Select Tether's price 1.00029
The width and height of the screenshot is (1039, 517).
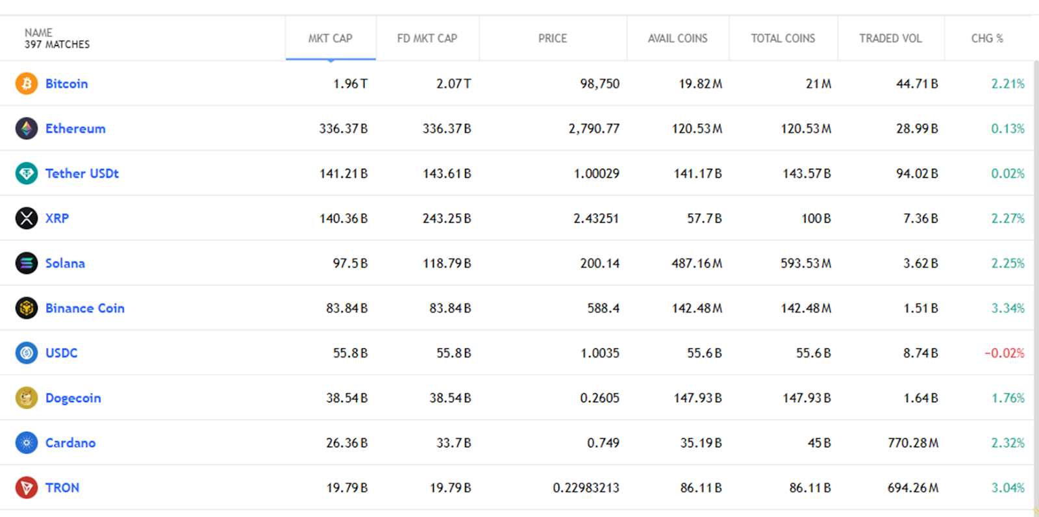click(597, 173)
